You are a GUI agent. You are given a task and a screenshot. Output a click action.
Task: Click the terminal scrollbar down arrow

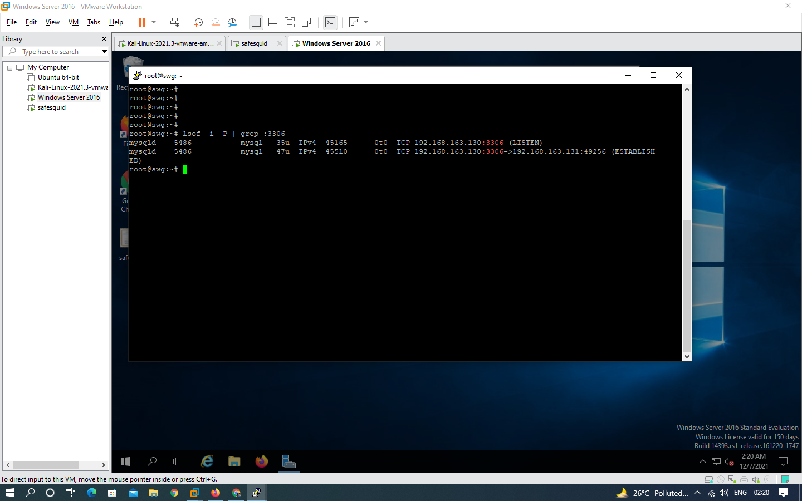[687, 357]
